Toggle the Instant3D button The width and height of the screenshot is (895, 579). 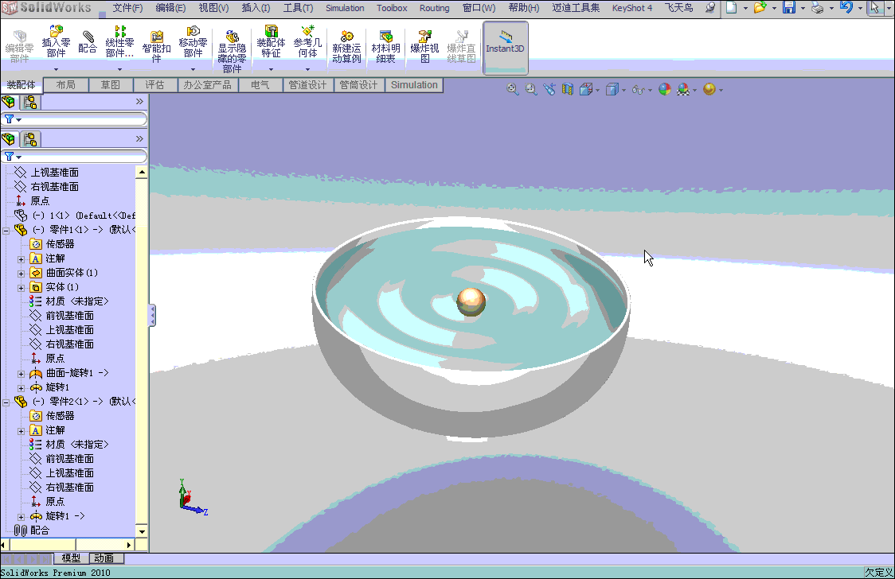click(x=505, y=48)
